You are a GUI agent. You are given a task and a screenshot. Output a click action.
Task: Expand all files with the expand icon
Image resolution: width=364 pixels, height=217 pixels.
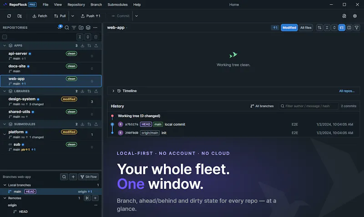tap(334, 28)
